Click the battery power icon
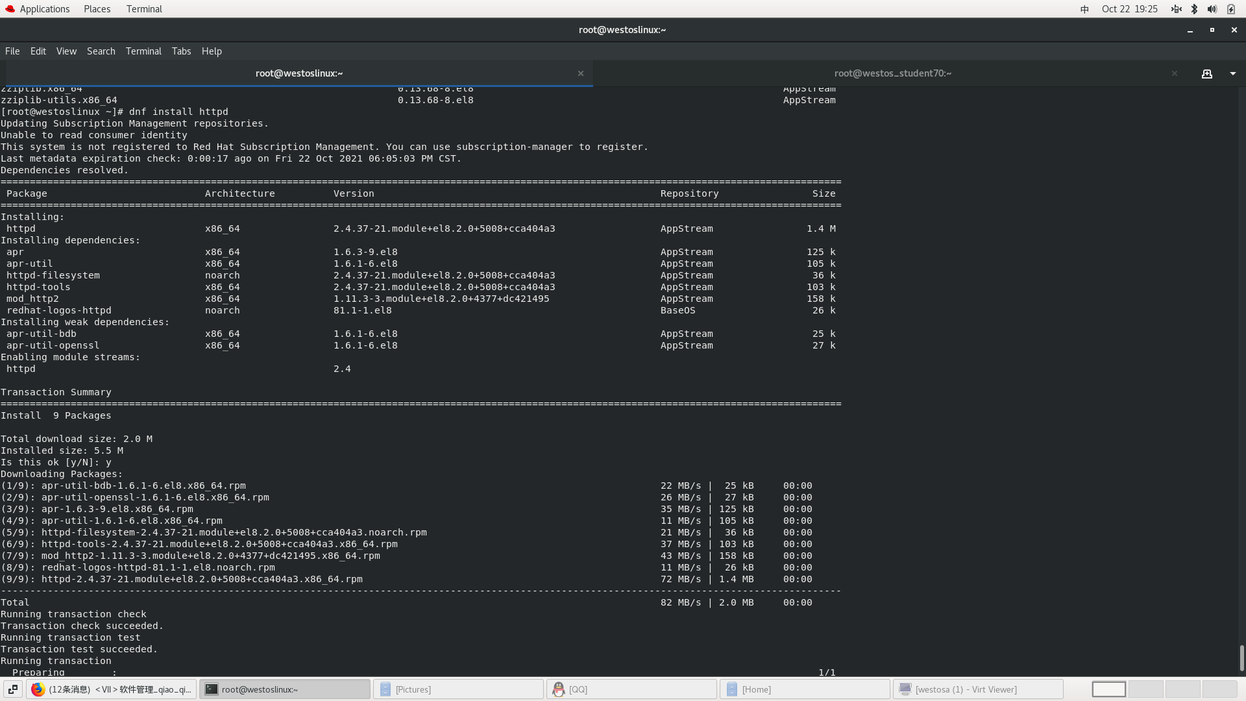Image resolution: width=1246 pixels, height=701 pixels. (x=1231, y=9)
